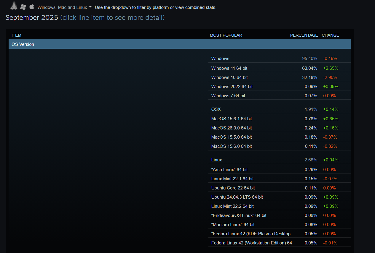The width and height of the screenshot is (375, 253).
Task: Select the Linux Mint 22.1 64 bit row
Action: coord(280,179)
